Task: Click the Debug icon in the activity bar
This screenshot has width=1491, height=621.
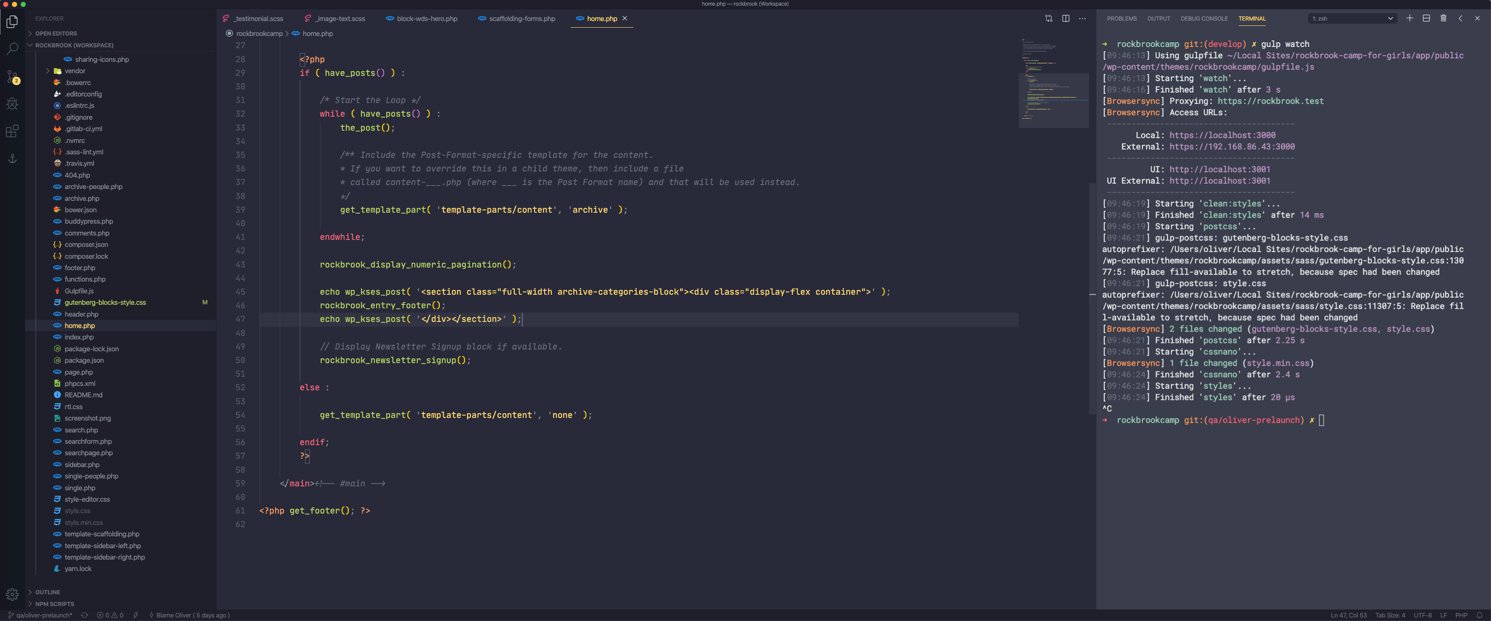Action: tap(11, 103)
